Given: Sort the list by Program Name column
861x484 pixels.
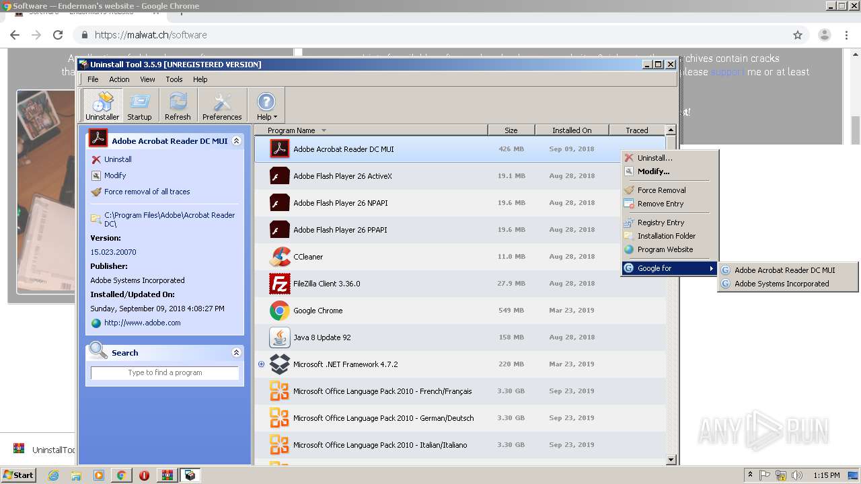Looking at the screenshot, I should pos(371,130).
